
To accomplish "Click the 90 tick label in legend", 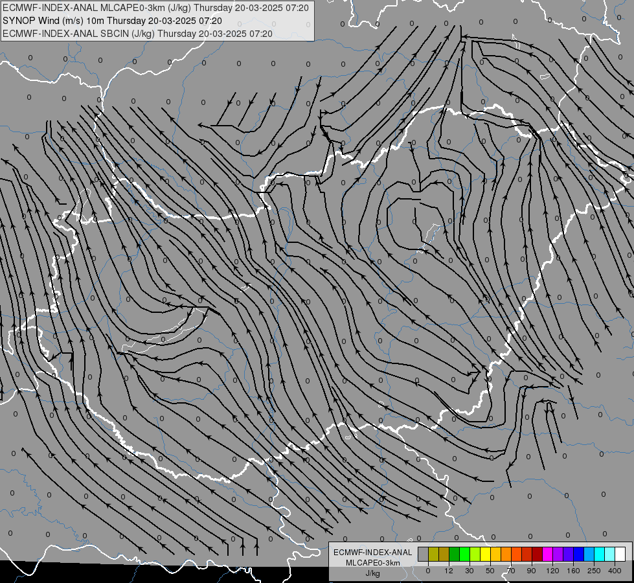I will [531, 571].
